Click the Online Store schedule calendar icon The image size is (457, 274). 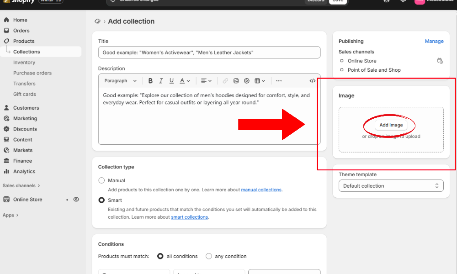pos(440,61)
